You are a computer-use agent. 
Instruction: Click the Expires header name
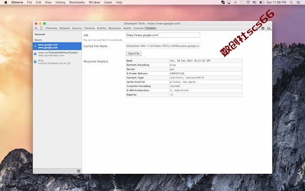pos(132,95)
